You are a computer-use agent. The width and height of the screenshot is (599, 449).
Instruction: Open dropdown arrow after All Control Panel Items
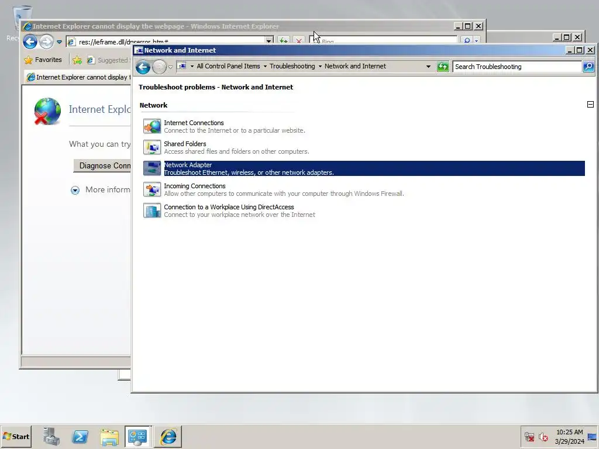[265, 67]
